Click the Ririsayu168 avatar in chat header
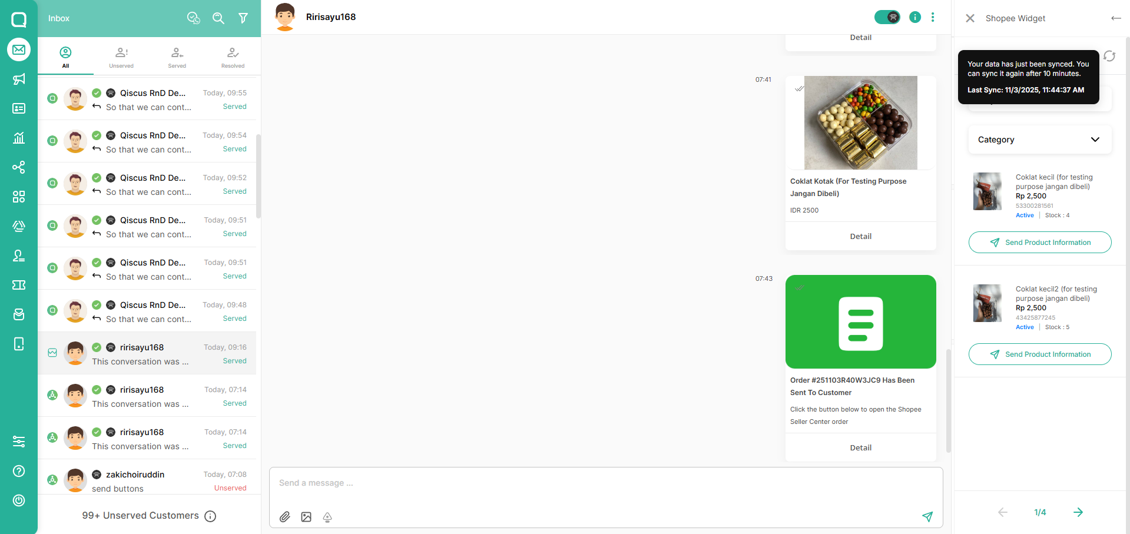This screenshot has width=1130, height=534. pyautogui.click(x=285, y=17)
